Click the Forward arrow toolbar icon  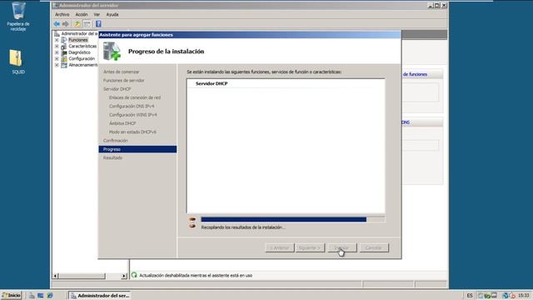point(66,24)
